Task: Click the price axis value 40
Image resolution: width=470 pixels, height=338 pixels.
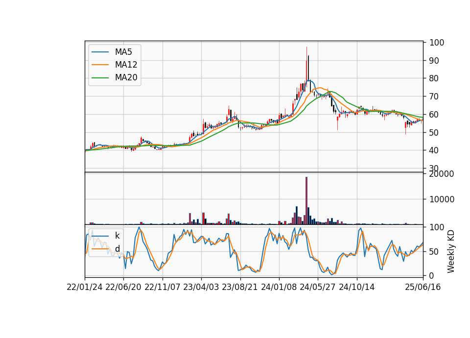Action: 434,150
